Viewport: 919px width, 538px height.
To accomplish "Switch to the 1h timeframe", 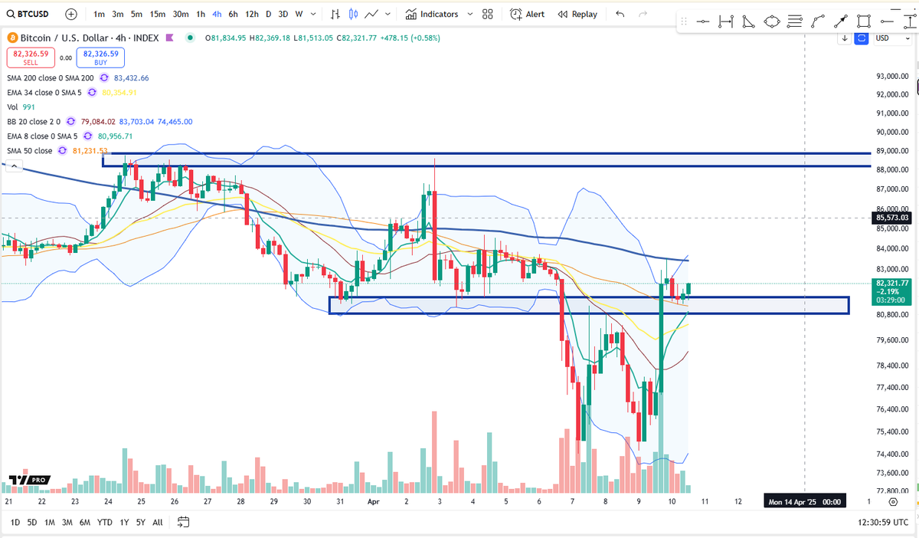I will tap(201, 14).
